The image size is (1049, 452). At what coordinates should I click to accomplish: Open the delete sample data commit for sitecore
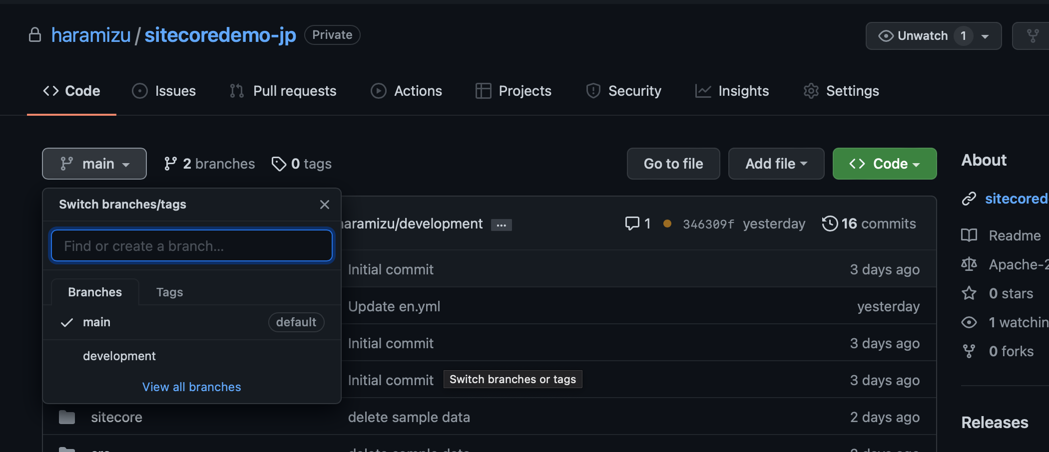[x=409, y=417]
